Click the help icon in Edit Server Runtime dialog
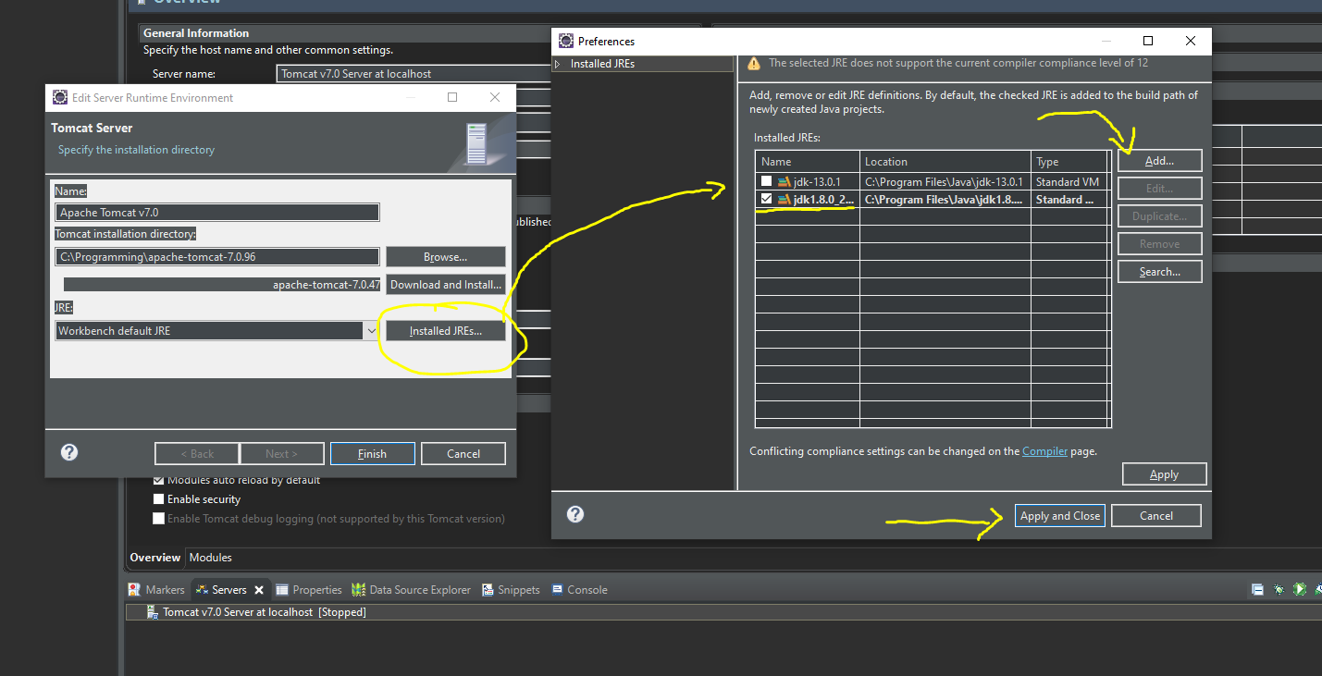This screenshot has width=1322, height=676. (69, 452)
